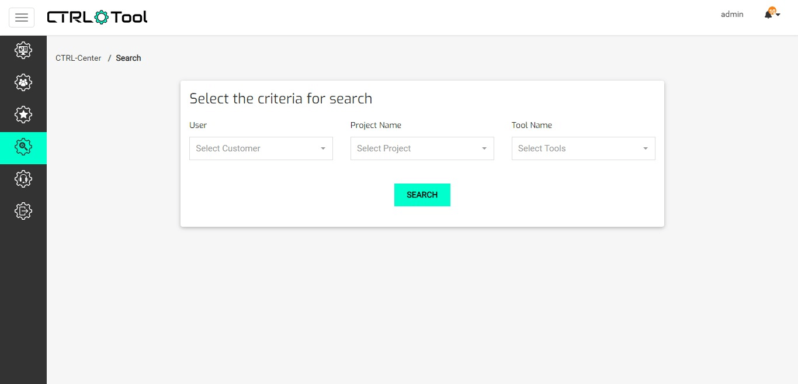This screenshot has width=798, height=384.
Task: Click the arrow on the Project Name combo box
Action: (484, 148)
